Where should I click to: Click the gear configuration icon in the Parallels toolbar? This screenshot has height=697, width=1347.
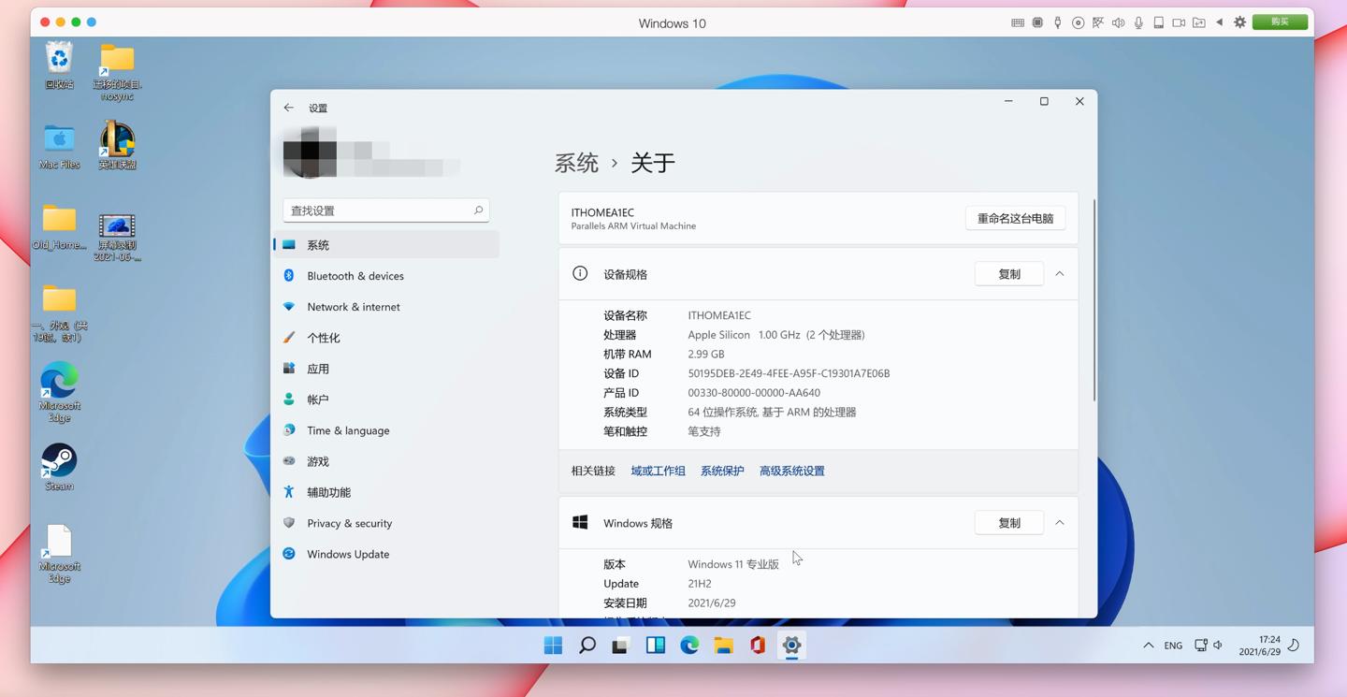pyautogui.click(x=1240, y=22)
